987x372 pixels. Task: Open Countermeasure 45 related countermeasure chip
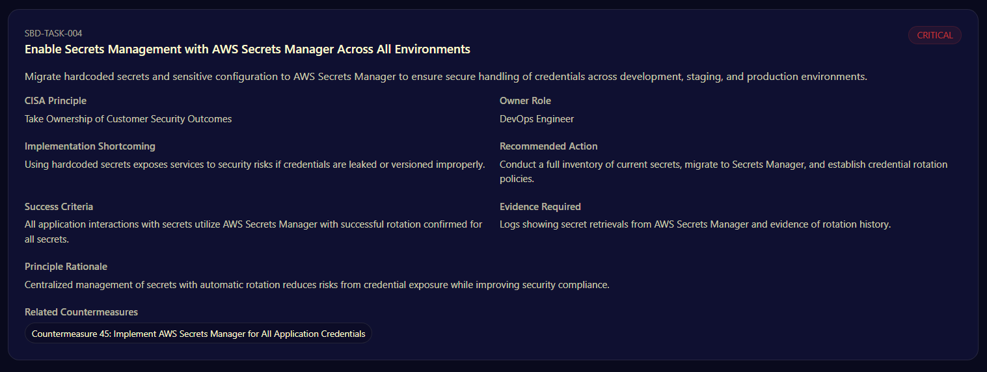pos(198,334)
